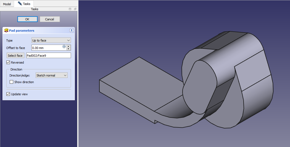Uncheck the Reversed checkbox
Image resolution: width=290 pixels, height=147 pixels.
click(8, 62)
